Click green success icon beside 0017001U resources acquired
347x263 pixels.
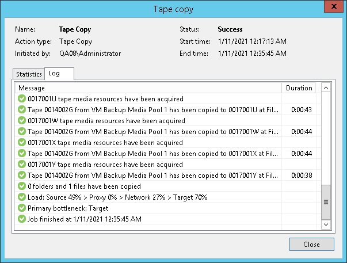[x=22, y=99]
